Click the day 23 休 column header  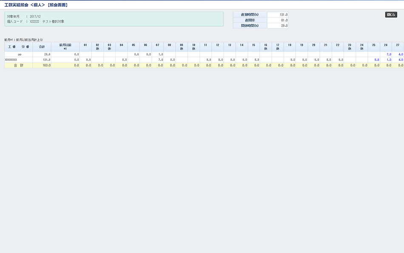click(350, 47)
